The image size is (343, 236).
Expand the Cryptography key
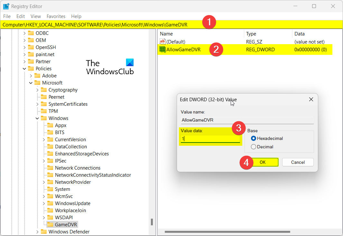point(37,90)
